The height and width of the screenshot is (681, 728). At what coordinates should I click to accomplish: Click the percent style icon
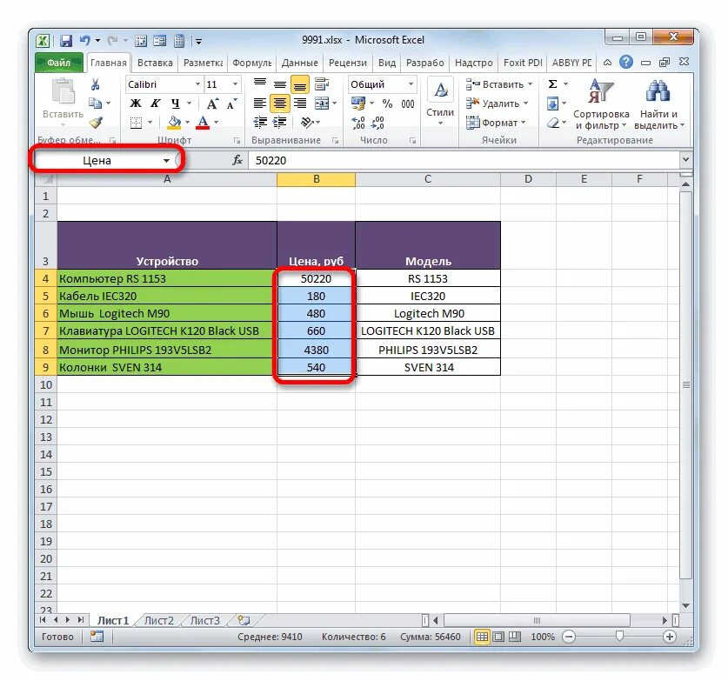coord(387,103)
